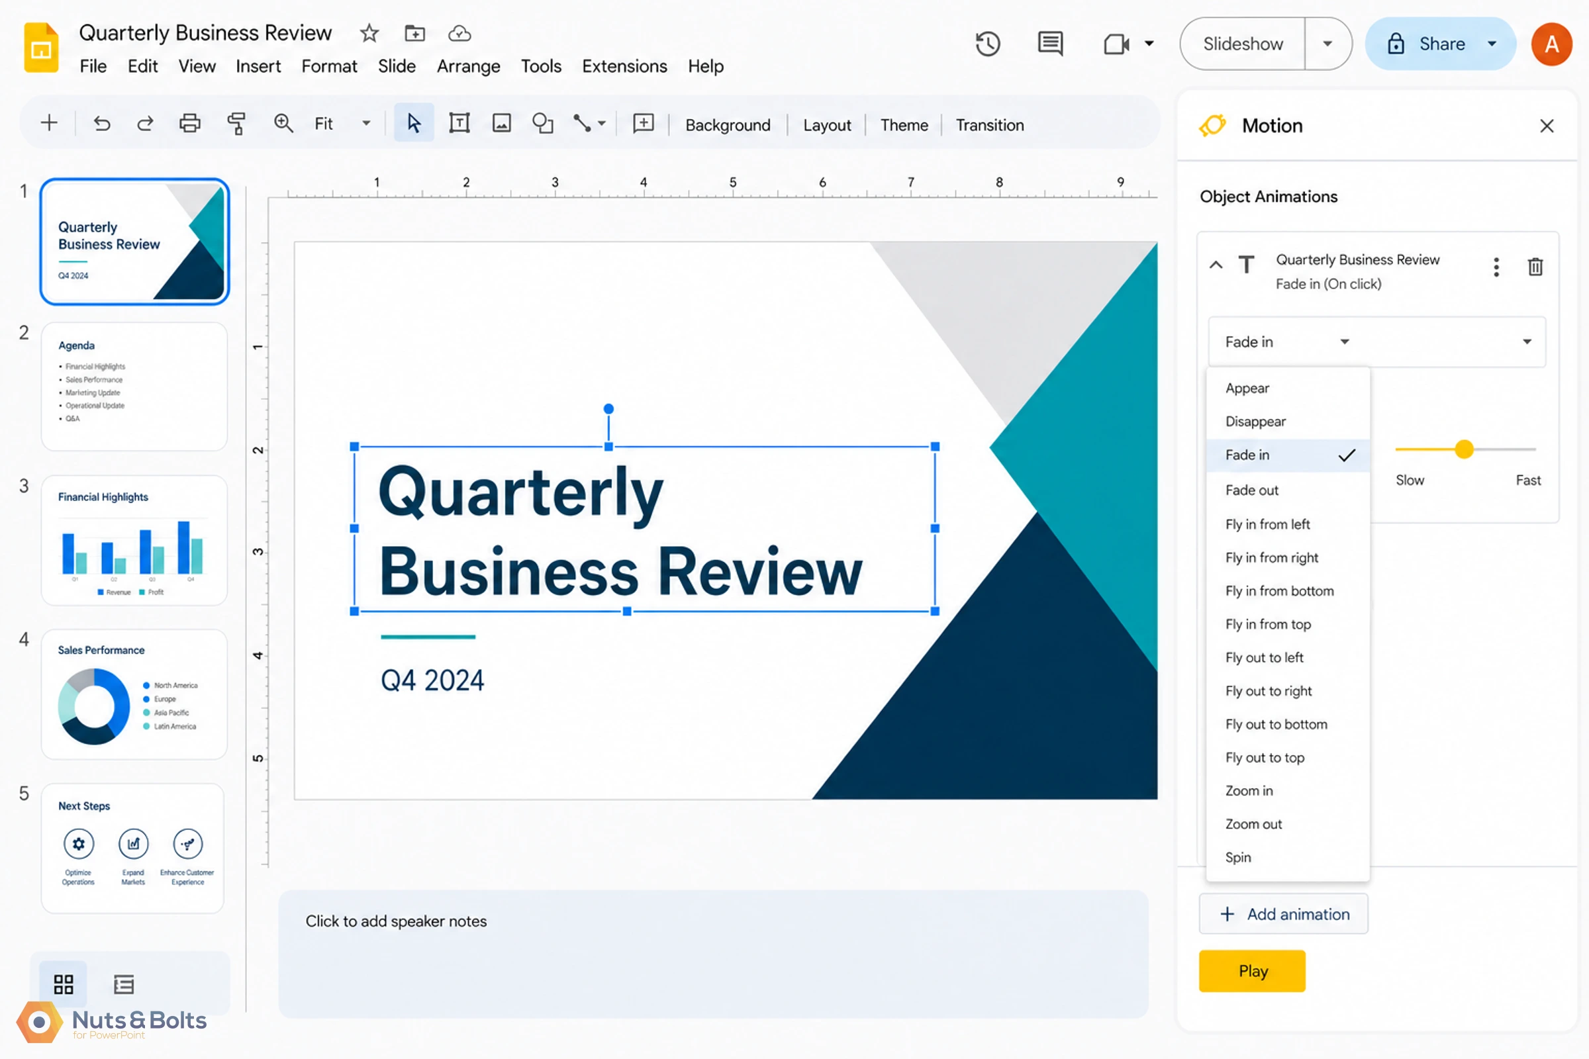Choose the select arrow cursor tool
The width and height of the screenshot is (1589, 1059).
(x=413, y=124)
